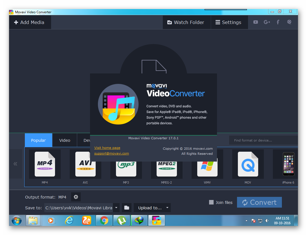Open UC Browser from the taskbar
Viewport: 307px width, 235px height.
pos(87,221)
